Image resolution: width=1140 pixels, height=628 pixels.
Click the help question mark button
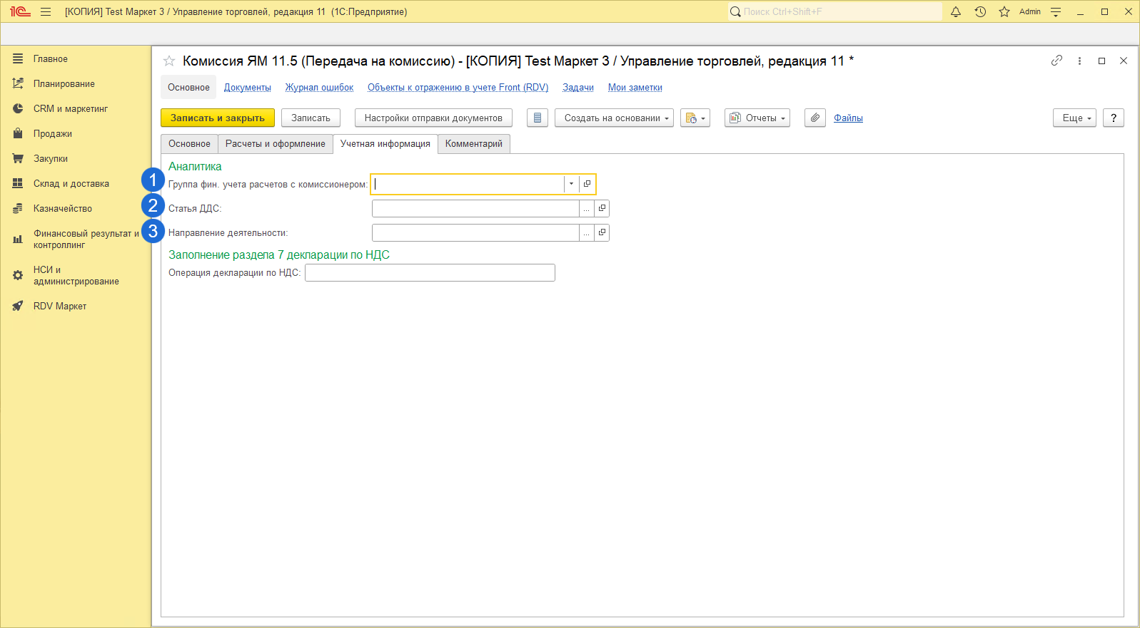pyautogui.click(x=1114, y=118)
